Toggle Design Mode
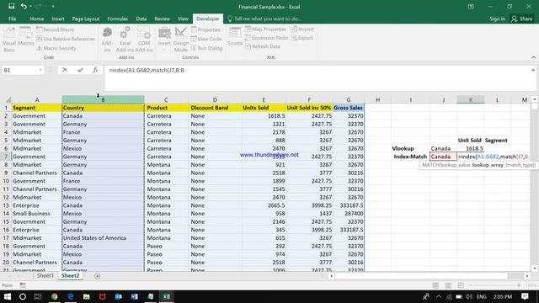This screenshot has width=539, height=303. click(181, 40)
